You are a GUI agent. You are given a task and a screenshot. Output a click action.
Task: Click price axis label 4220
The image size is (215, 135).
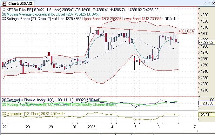pos(204,84)
